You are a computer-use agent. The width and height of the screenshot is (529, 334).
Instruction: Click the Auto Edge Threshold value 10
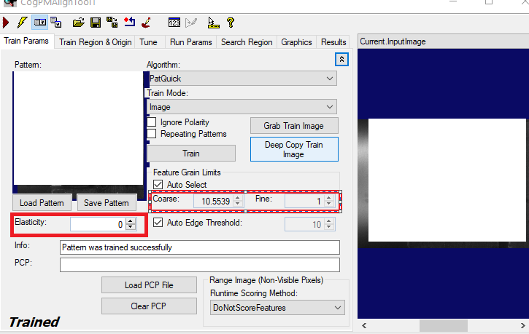pyautogui.click(x=305, y=224)
